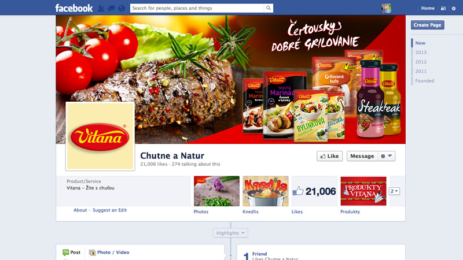Click the Create Page button
Image resolution: width=463 pixels, height=260 pixels.
[x=427, y=25]
